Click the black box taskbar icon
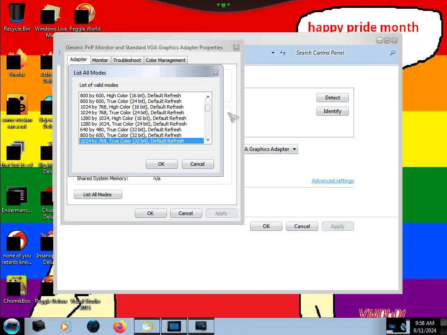447x335 pixels. click(39, 326)
